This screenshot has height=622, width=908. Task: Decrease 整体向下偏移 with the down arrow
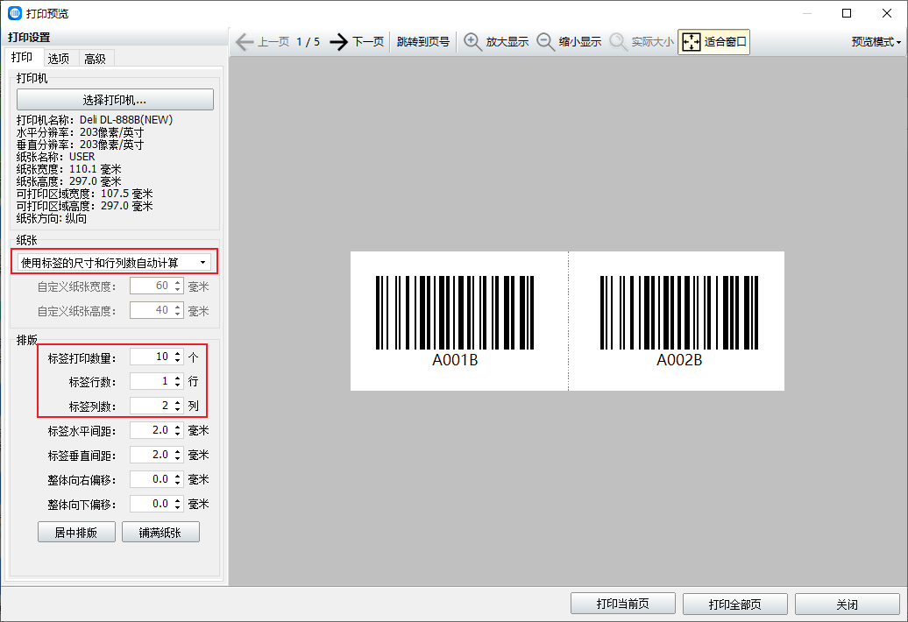(x=178, y=508)
